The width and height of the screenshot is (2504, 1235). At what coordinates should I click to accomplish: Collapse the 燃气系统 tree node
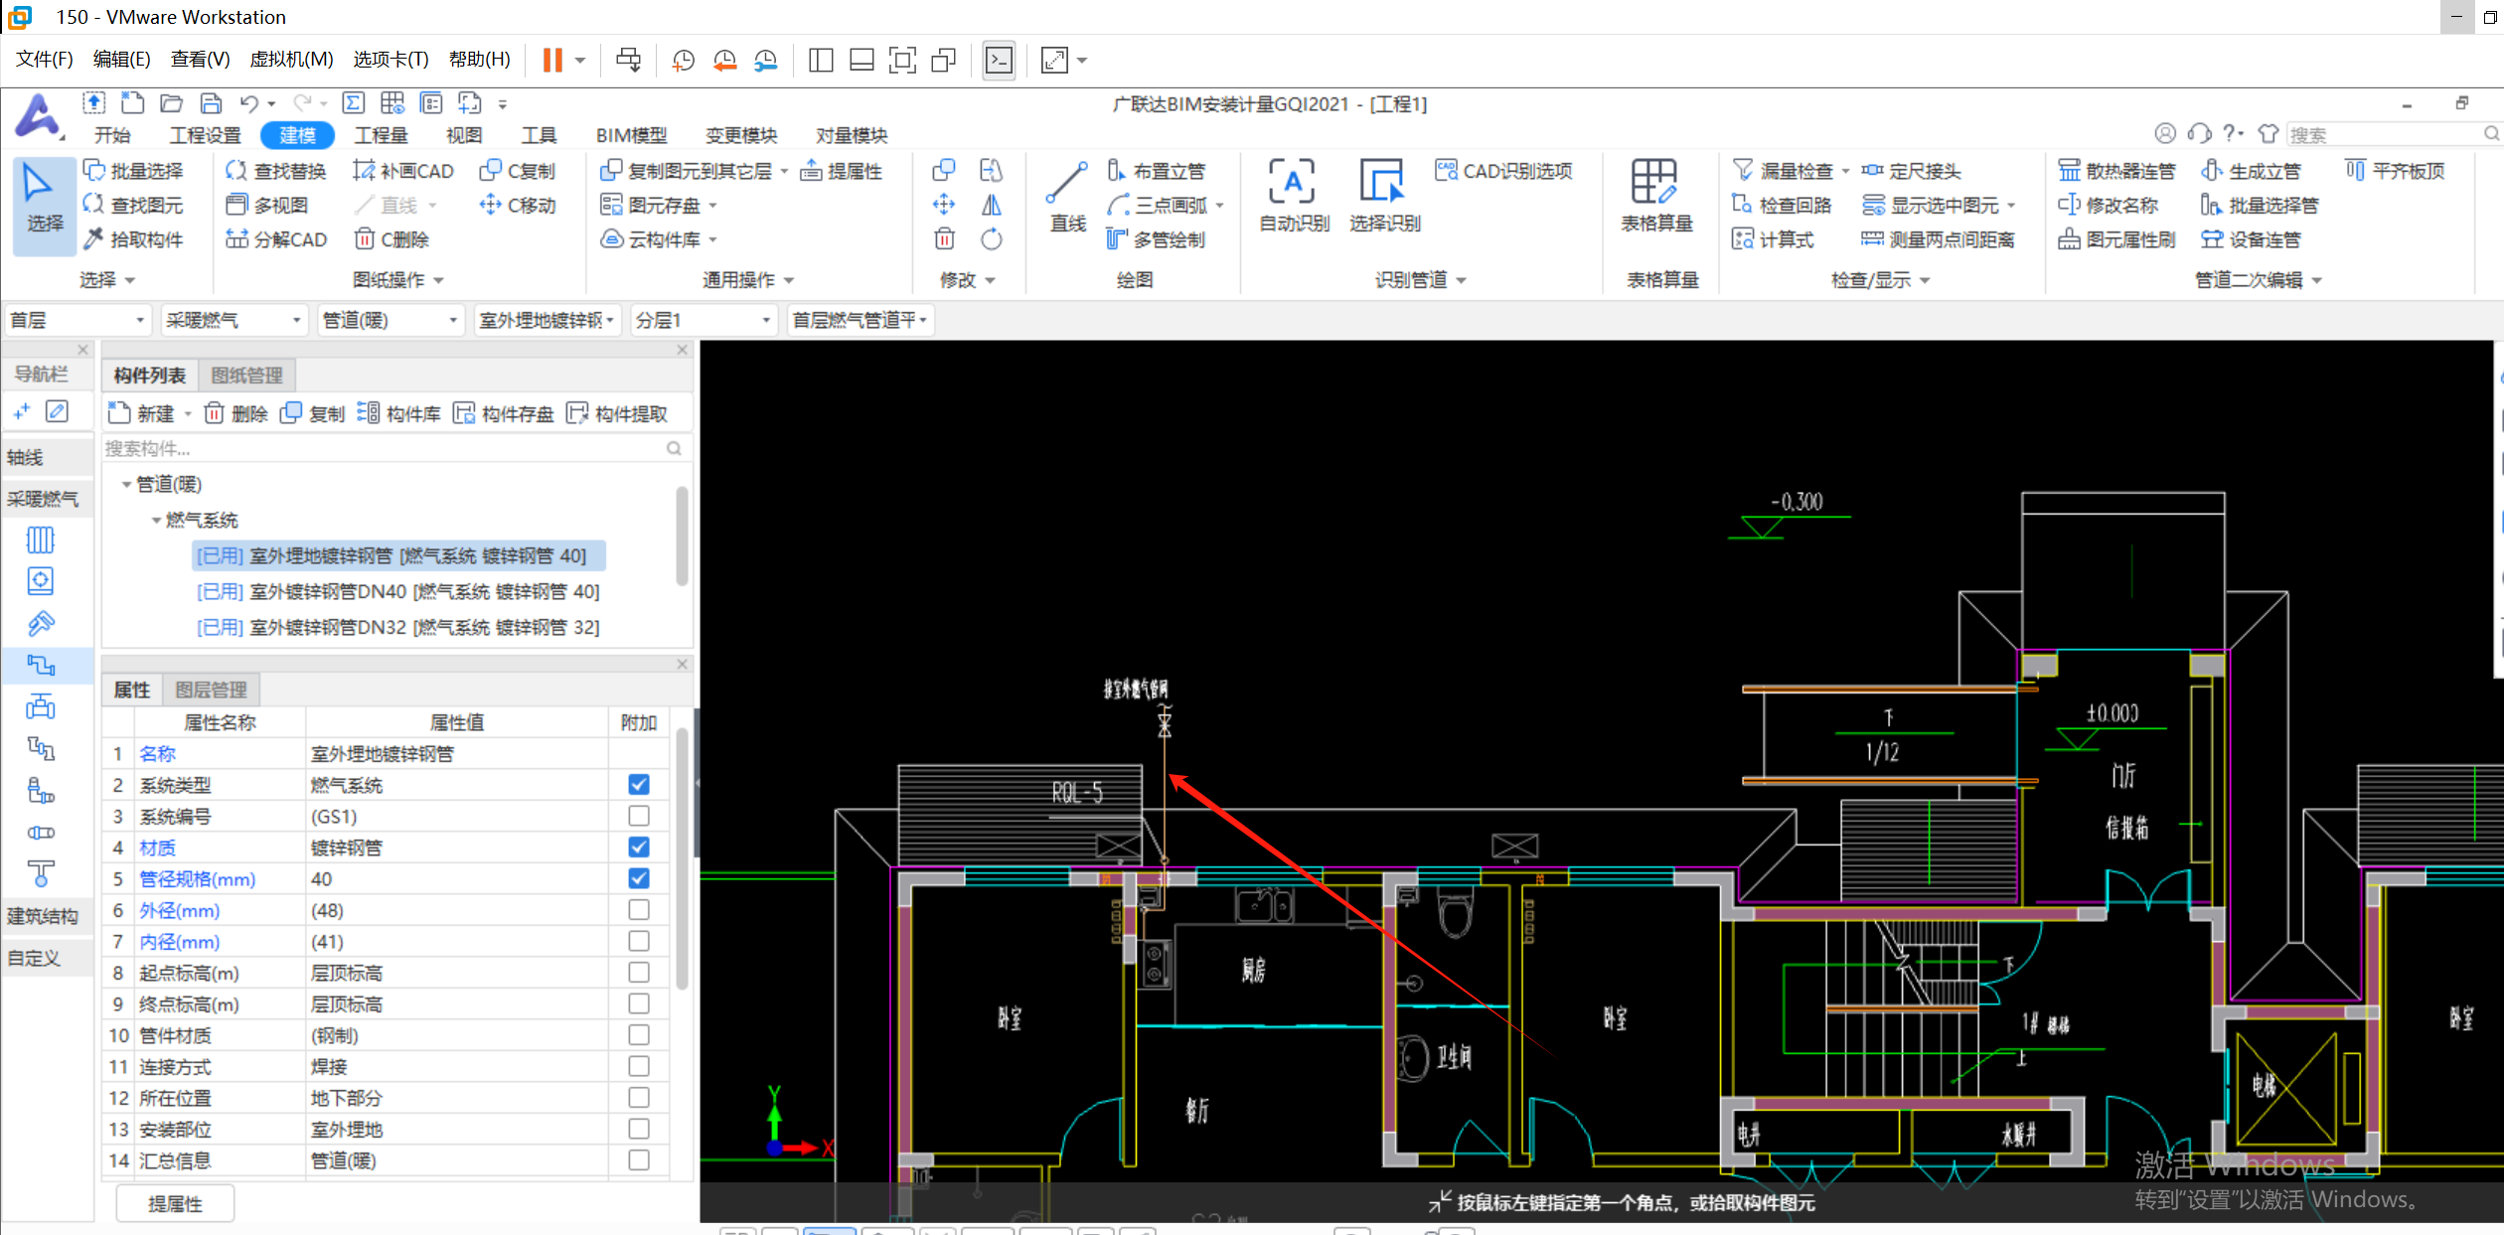pos(156,520)
